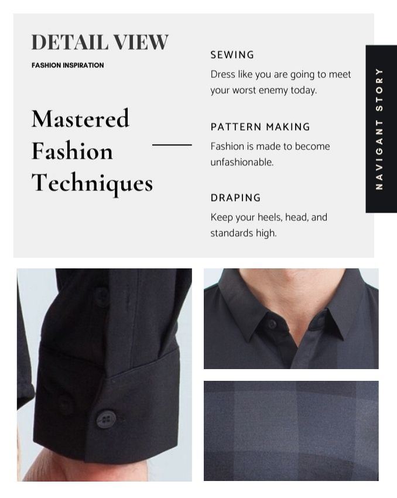Click the collar button in neck photo
The height and width of the screenshot is (498, 397).
click(272, 324)
